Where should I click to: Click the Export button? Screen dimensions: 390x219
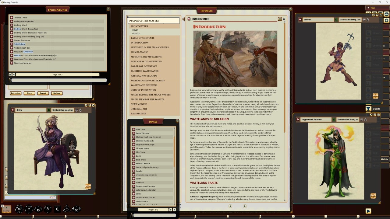[x=43, y=93]
